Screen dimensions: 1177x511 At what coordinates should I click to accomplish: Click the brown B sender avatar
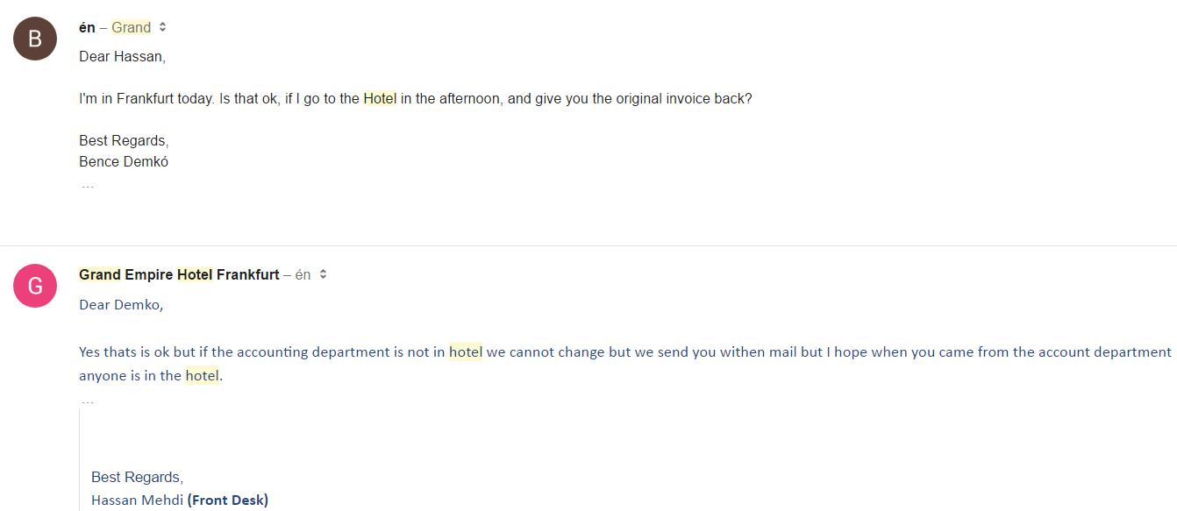(35, 39)
